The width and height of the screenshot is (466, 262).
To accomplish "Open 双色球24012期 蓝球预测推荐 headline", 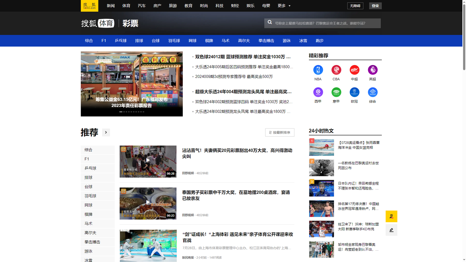I will [x=243, y=57].
